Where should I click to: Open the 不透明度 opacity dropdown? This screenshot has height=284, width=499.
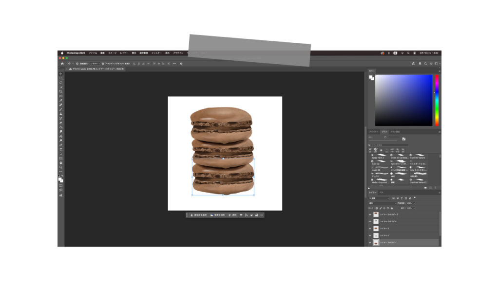(411, 203)
